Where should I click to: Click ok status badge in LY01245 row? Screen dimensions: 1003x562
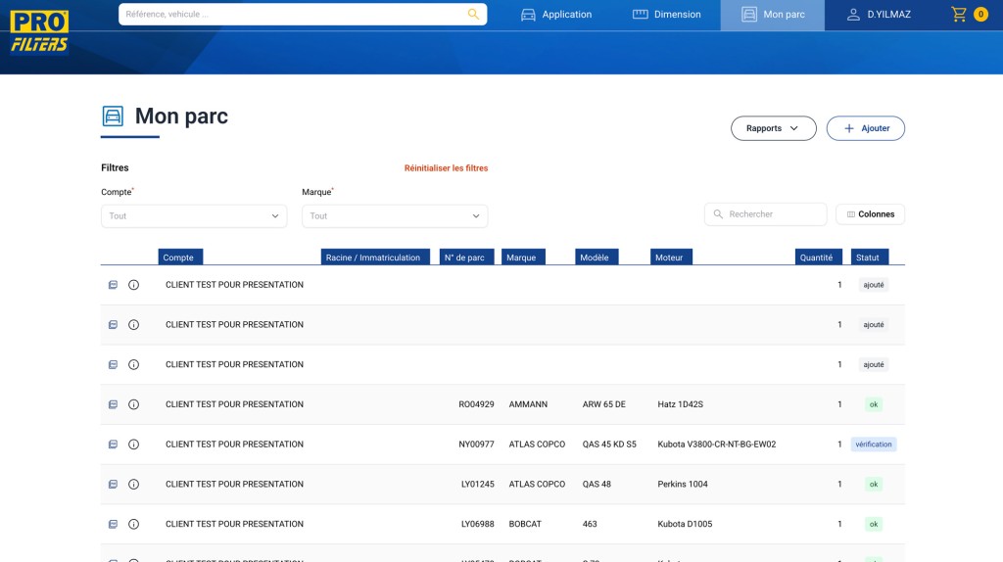(873, 484)
